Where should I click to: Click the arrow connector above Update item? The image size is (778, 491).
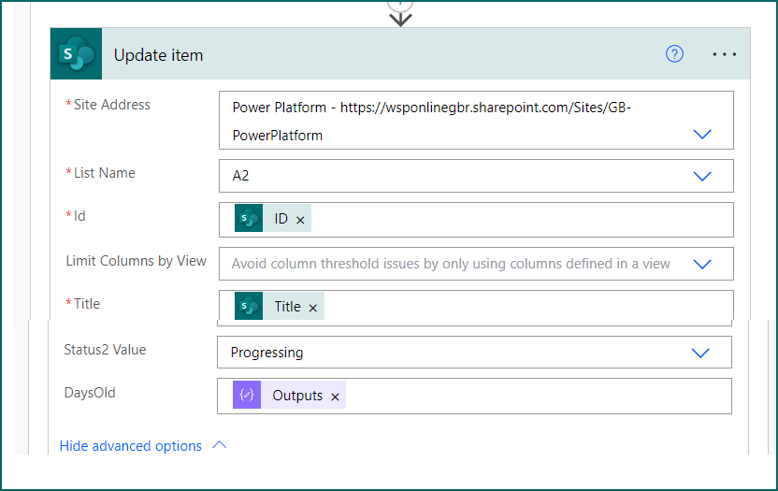click(400, 20)
